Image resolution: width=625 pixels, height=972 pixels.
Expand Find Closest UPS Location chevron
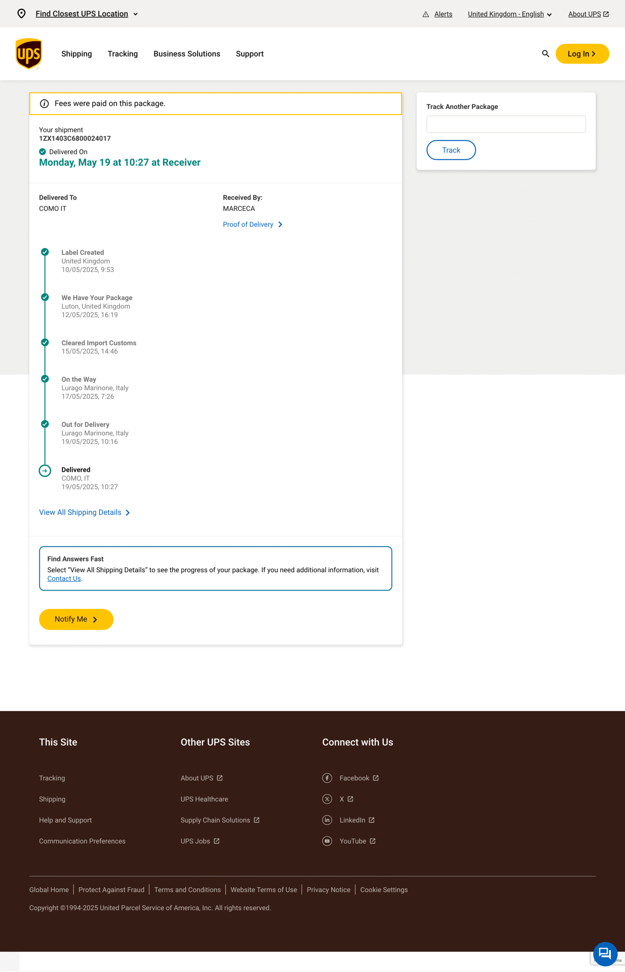(135, 14)
